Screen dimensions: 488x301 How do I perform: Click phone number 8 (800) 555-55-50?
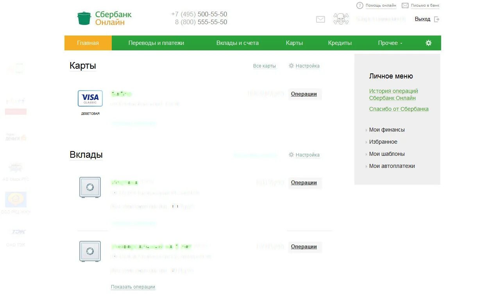(x=201, y=22)
